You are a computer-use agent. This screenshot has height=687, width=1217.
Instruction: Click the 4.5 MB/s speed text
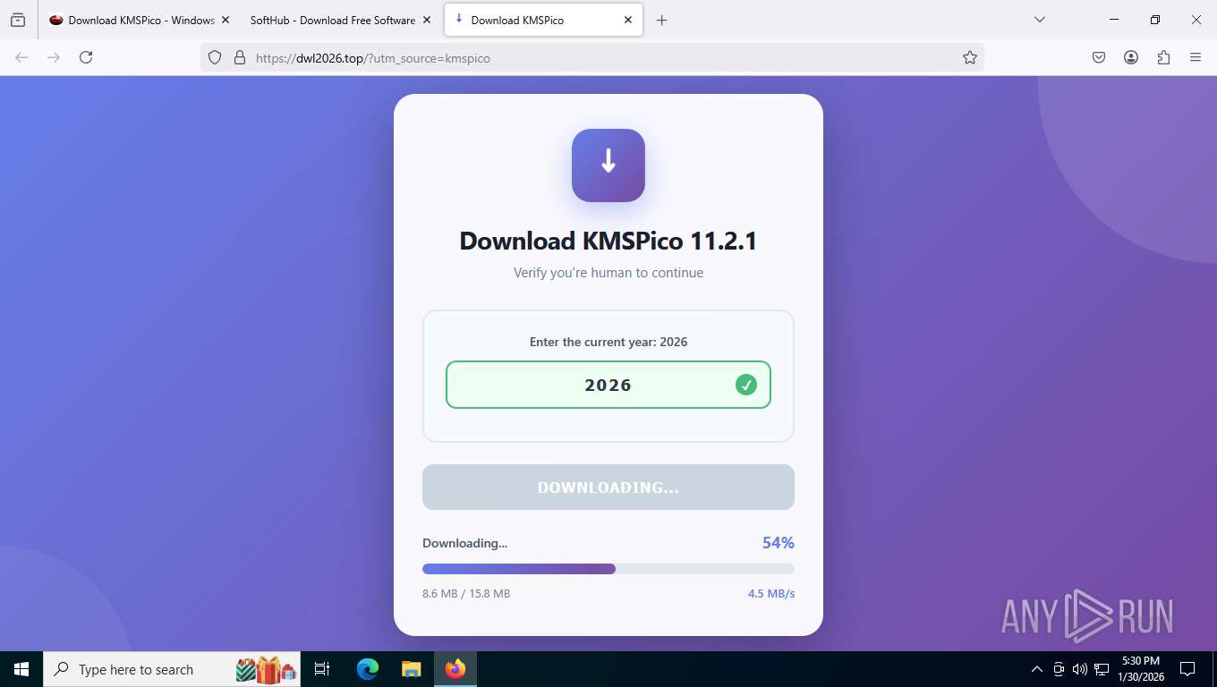point(771,593)
